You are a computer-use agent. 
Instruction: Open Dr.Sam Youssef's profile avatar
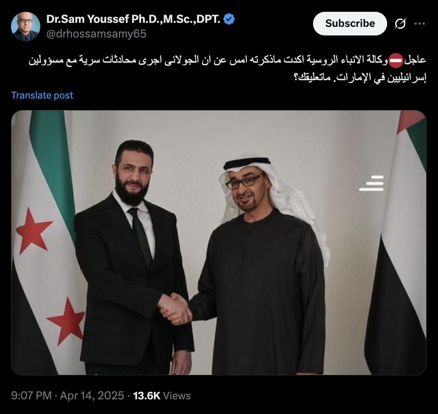[25, 26]
